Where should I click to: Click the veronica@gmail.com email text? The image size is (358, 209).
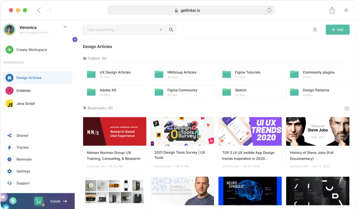34,33
